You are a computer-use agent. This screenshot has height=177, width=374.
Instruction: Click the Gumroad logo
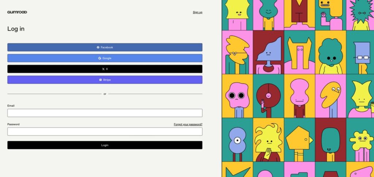pos(17,12)
